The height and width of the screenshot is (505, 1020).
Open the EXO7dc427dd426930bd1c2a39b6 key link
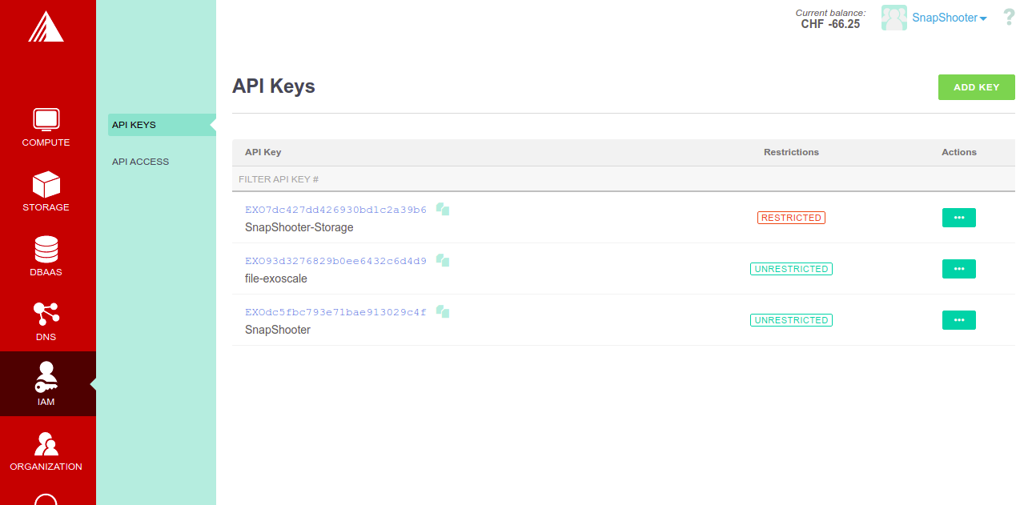(x=335, y=210)
